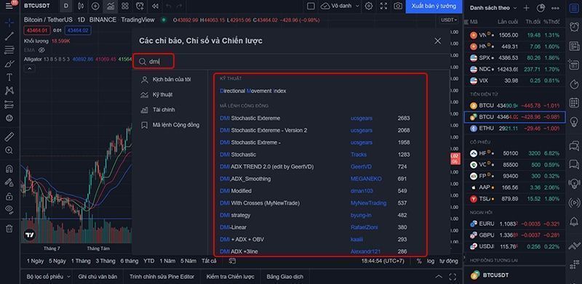Enter fullscreen mode

coord(384,6)
